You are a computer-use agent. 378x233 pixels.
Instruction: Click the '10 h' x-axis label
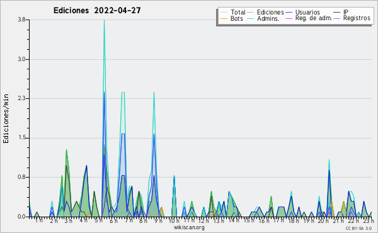coord(174,220)
